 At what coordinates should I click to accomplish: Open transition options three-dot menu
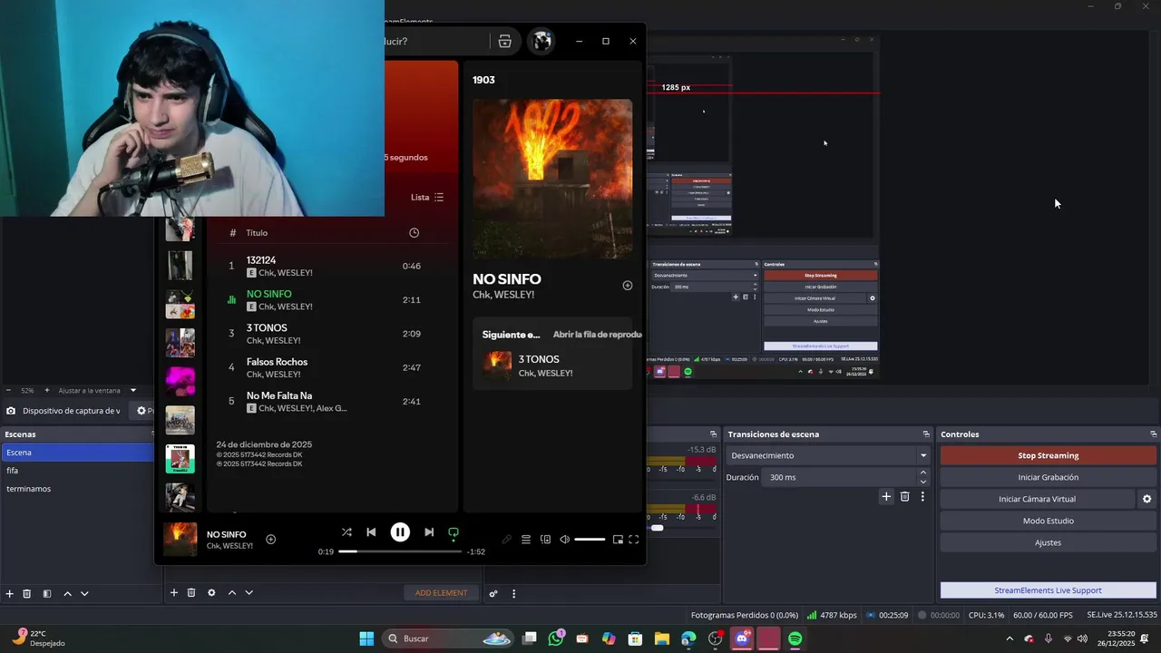pos(922,496)
